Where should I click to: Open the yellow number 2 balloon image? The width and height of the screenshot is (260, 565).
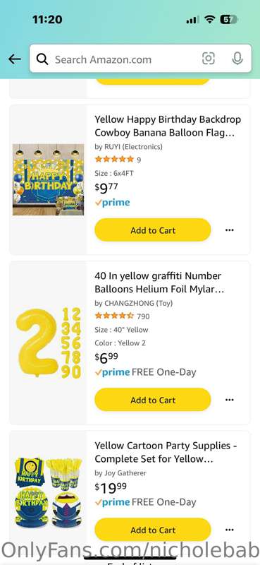click(x=48, y=343)
